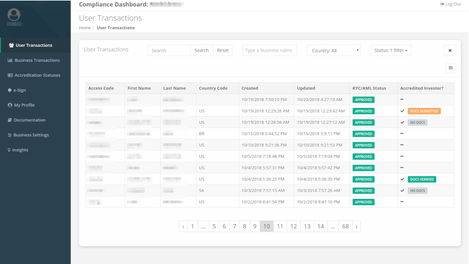
Task: Go to page 1
Action: [x=192, y=226]
